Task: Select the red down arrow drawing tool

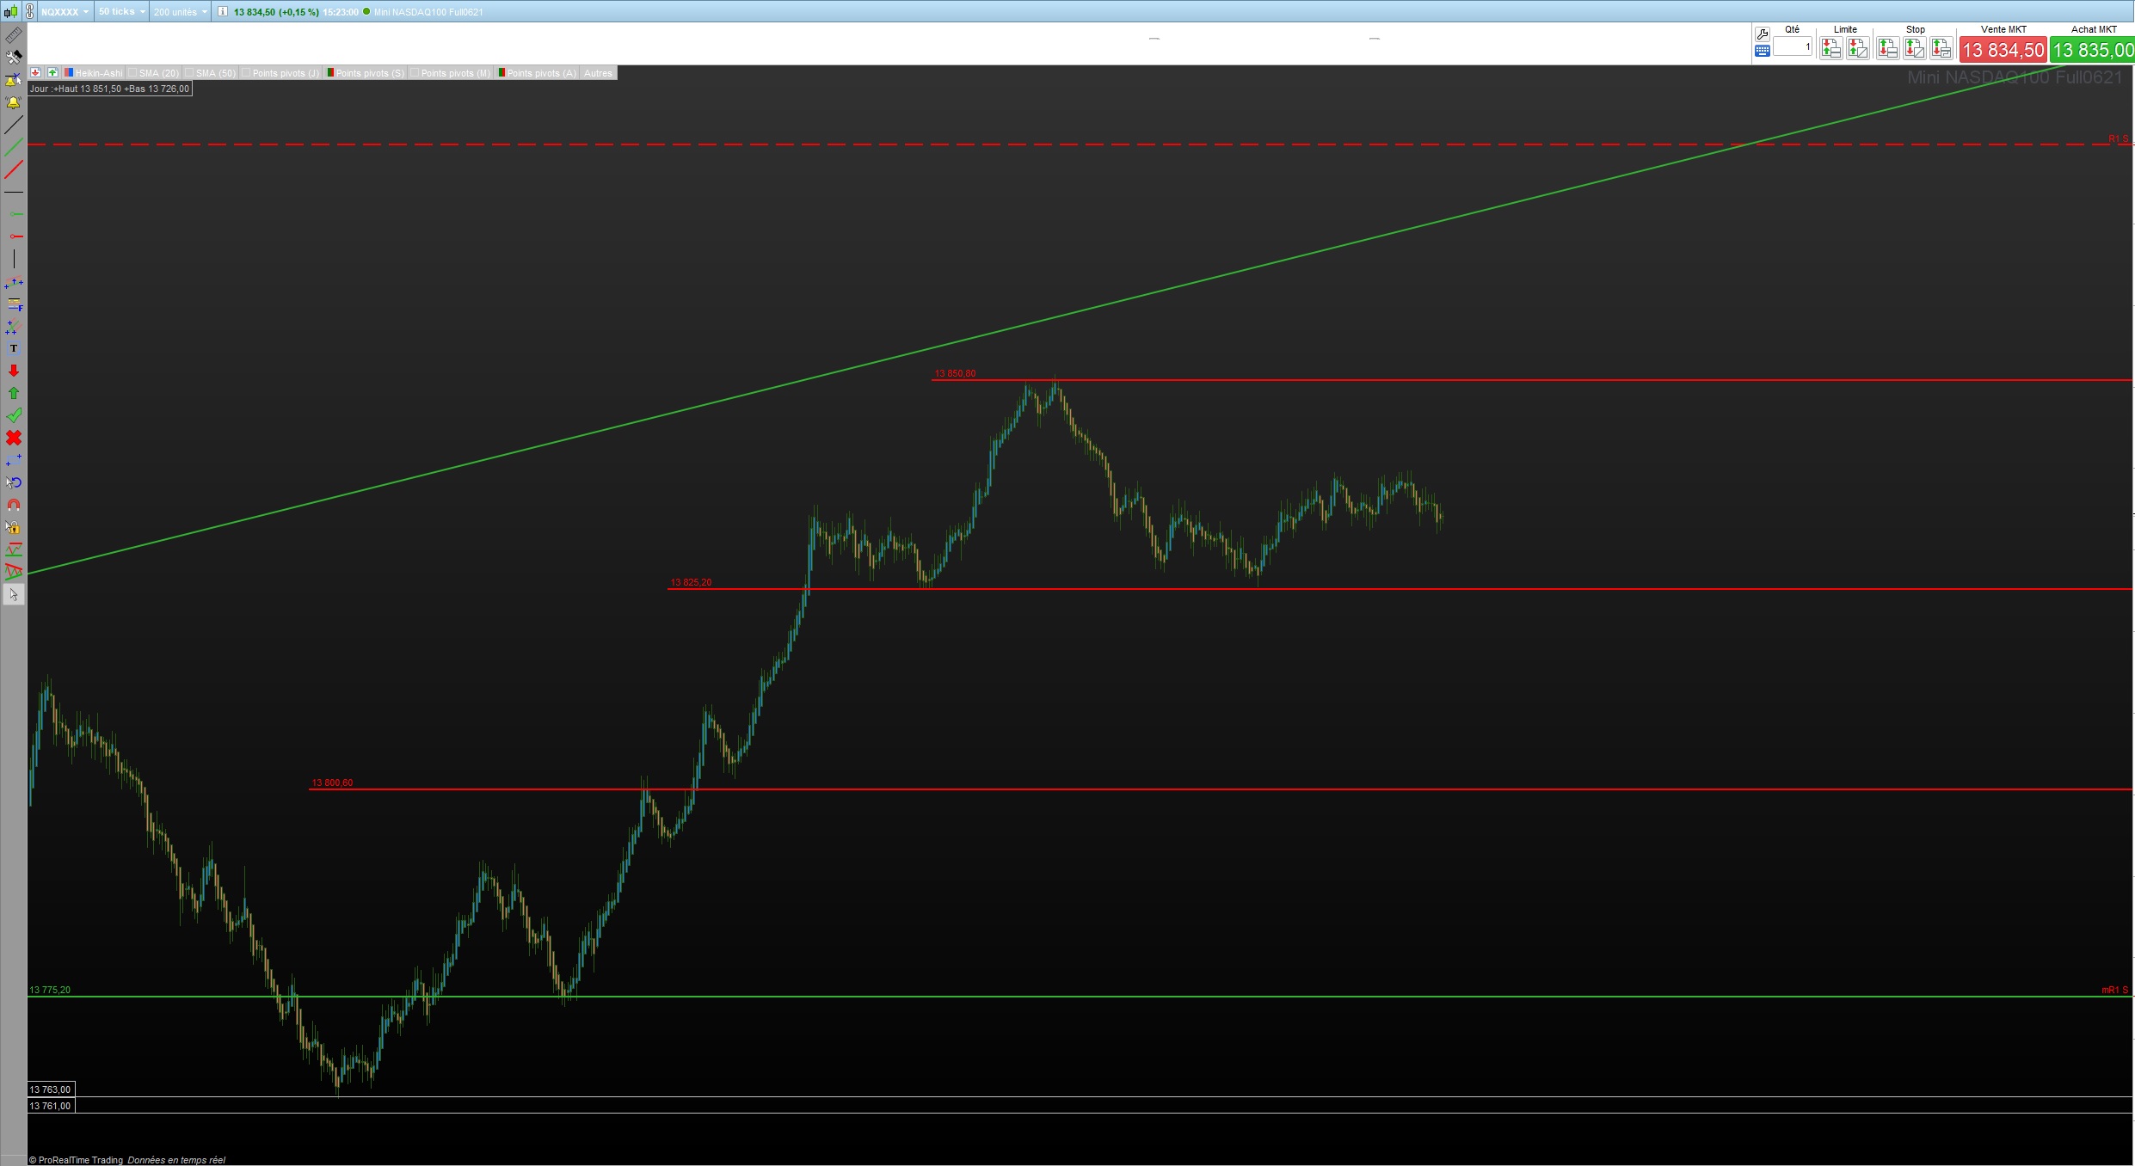Action: pos(14,371)
